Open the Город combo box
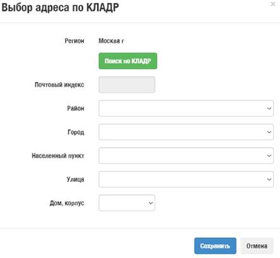This screenshot has height=258, width=280. click(x=186, y=132)
